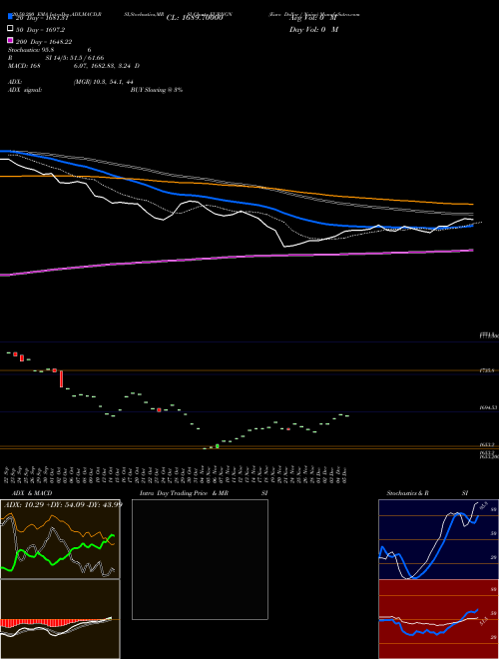499x659 pixels.
Task: Click the 'MACD: 168' reading
Action: 24,66
